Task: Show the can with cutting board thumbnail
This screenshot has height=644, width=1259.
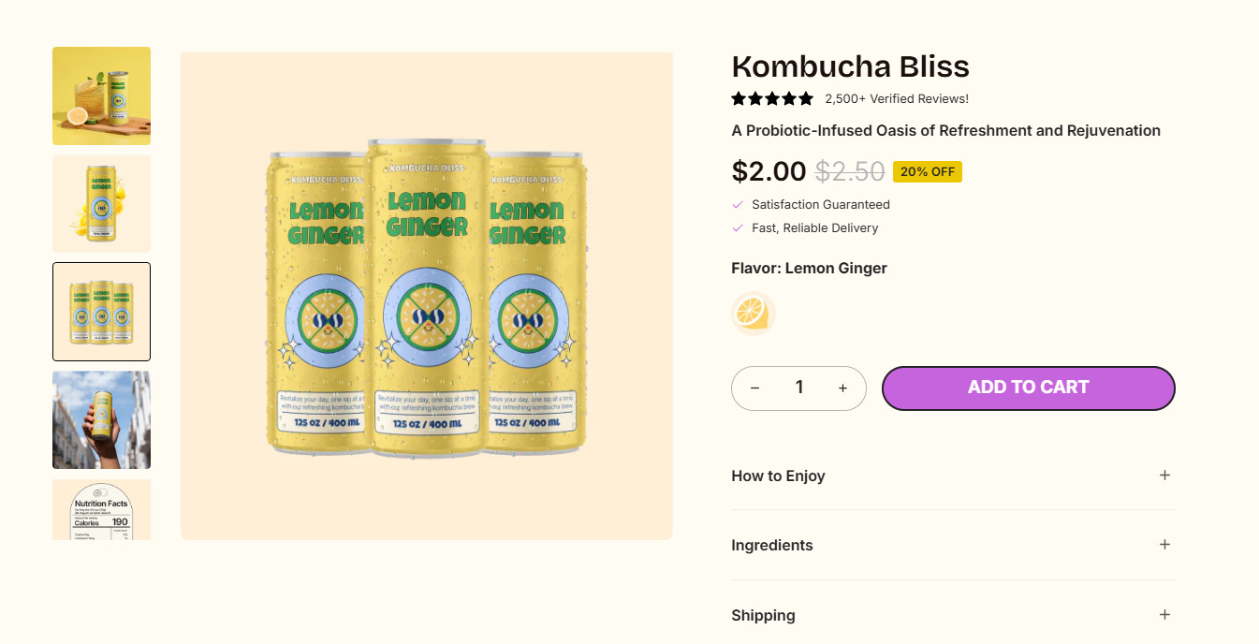Action: 101,95
